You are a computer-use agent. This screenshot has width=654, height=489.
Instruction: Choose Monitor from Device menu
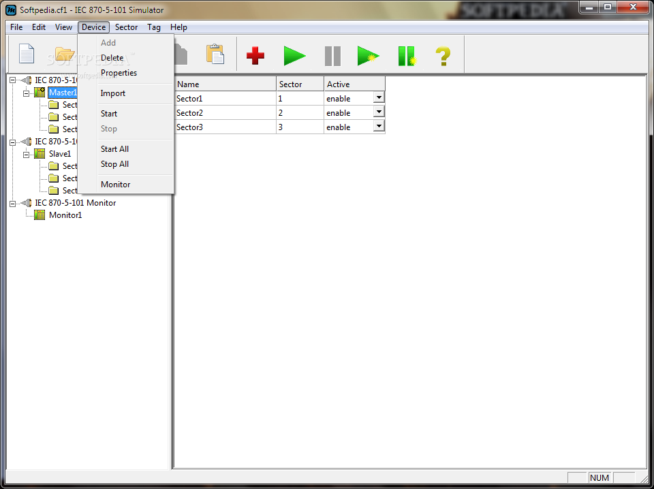(x=126, y=185)
